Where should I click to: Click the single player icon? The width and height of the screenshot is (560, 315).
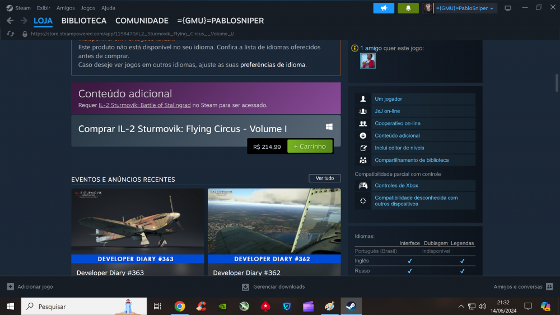[363, 99]
